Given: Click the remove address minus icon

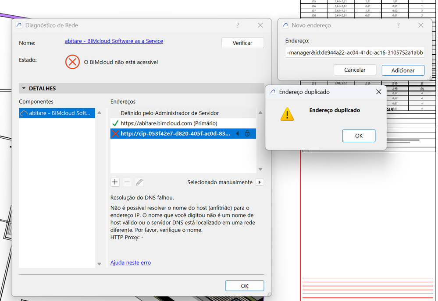Looking at the screenshot, I should click(x=127, y=182).
